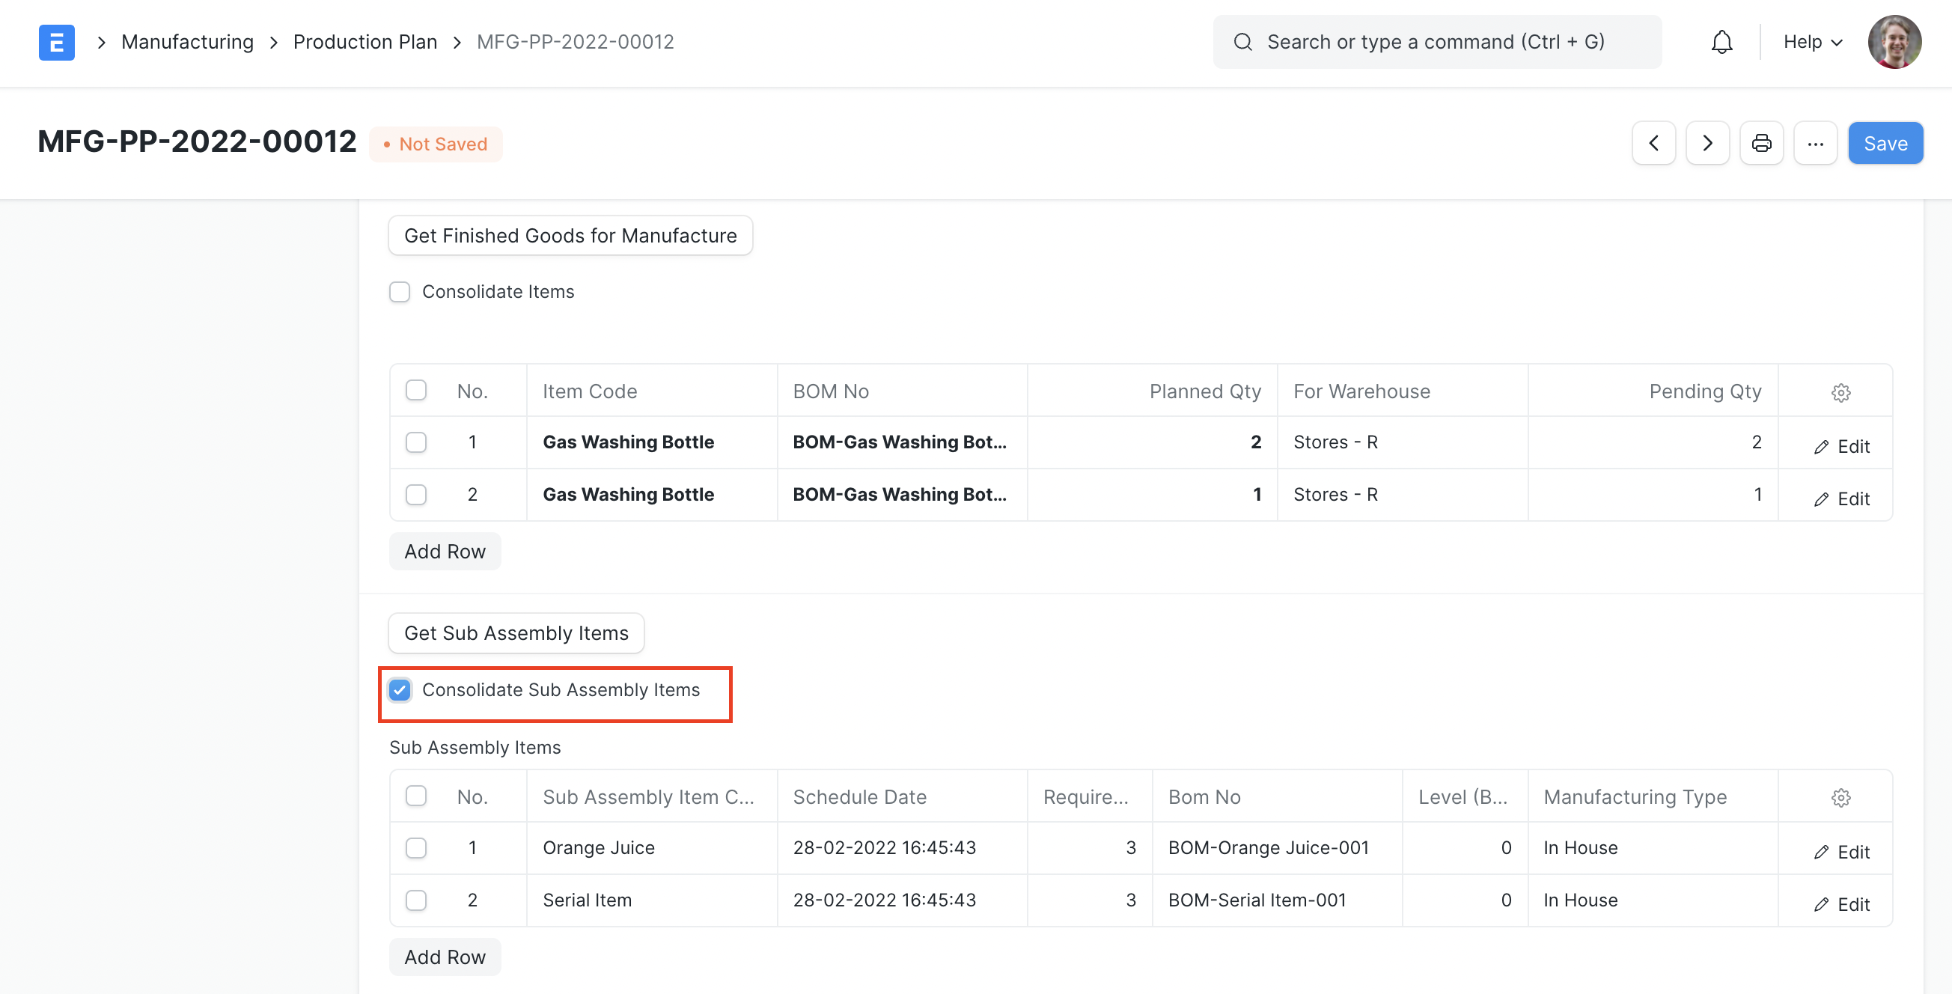
Task: Click Get Sub Assembly Items button
Action: coord(515,632)
